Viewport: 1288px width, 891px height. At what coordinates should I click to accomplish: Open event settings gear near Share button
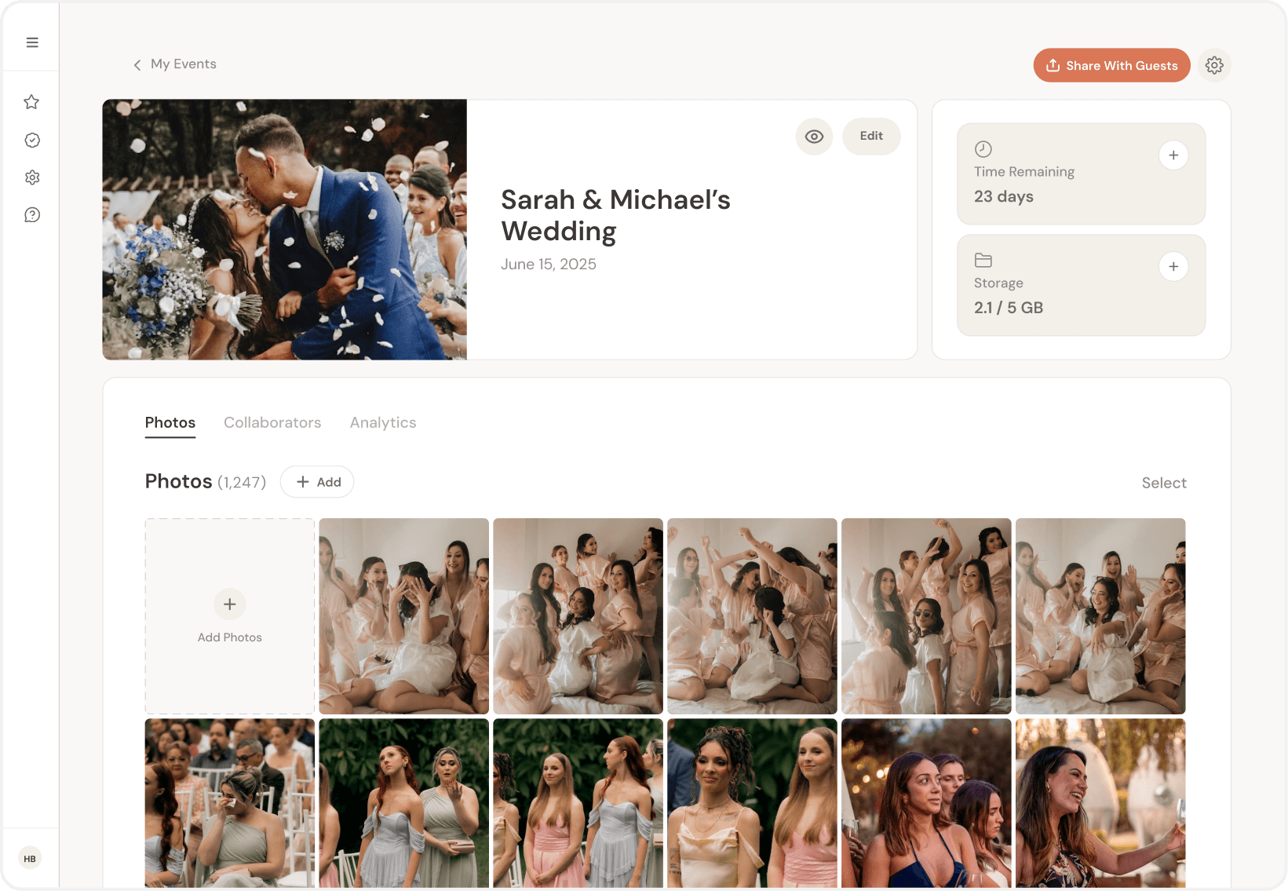point(1214,65)
